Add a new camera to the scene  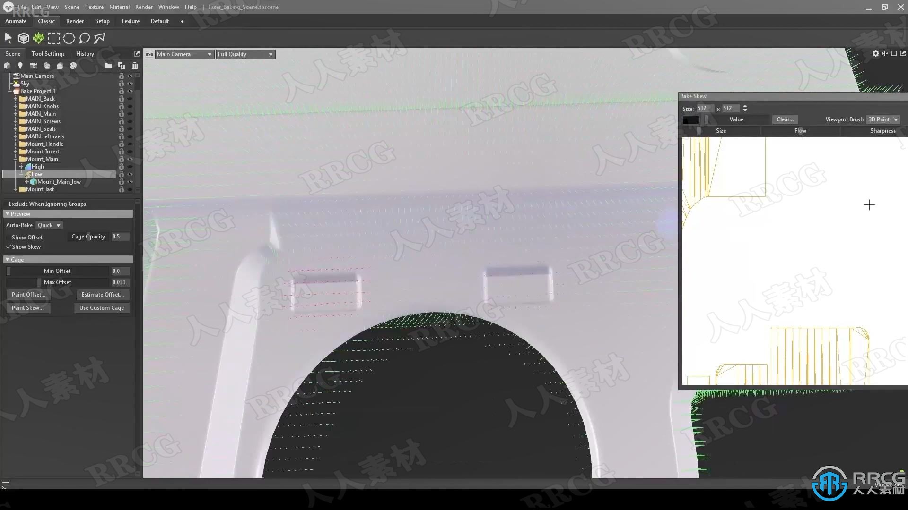point(33,66)
